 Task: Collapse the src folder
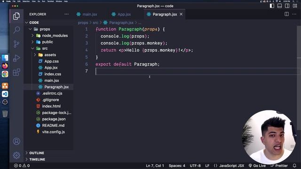coord(45,48)
